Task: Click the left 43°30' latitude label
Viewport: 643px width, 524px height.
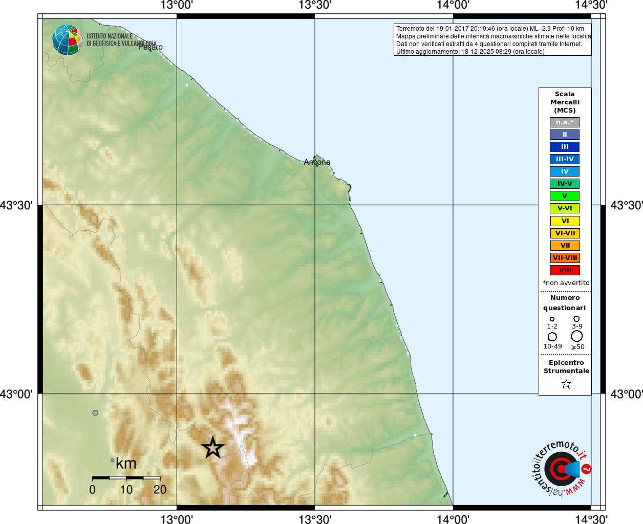Action: tap(16, 205)
